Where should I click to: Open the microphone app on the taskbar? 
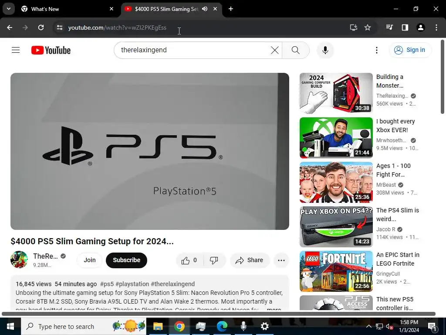coord(243,326)
